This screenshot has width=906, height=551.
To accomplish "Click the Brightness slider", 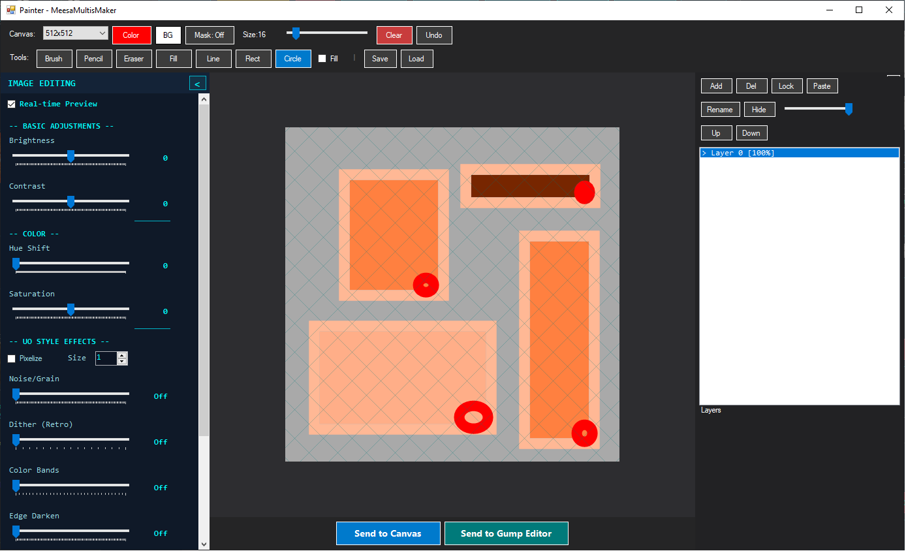I will point(70,156).
